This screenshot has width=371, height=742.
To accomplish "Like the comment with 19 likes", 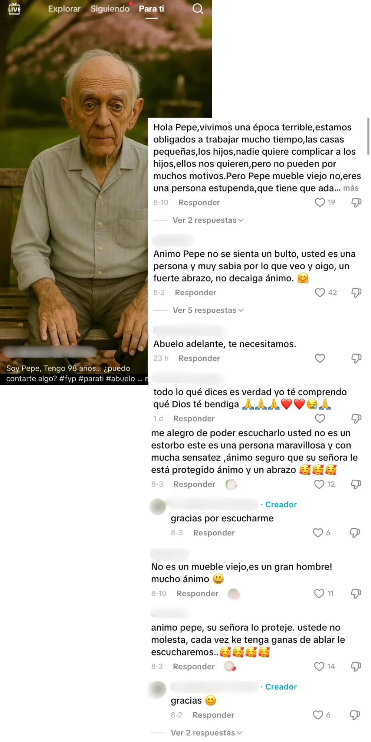I will [x=320, y=203].
